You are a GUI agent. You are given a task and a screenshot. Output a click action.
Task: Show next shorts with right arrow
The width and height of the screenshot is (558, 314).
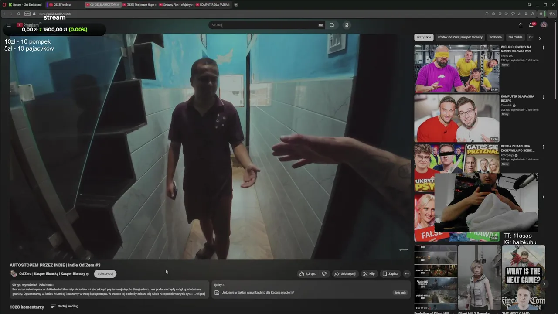(544, 283)
